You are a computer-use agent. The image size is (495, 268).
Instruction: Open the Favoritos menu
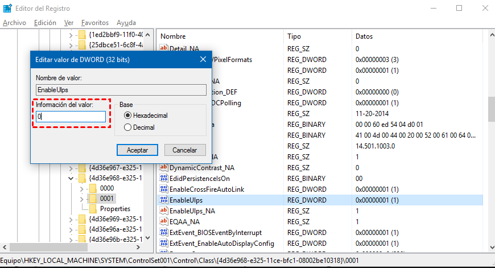pyautogui.click(x=94, y=23)
